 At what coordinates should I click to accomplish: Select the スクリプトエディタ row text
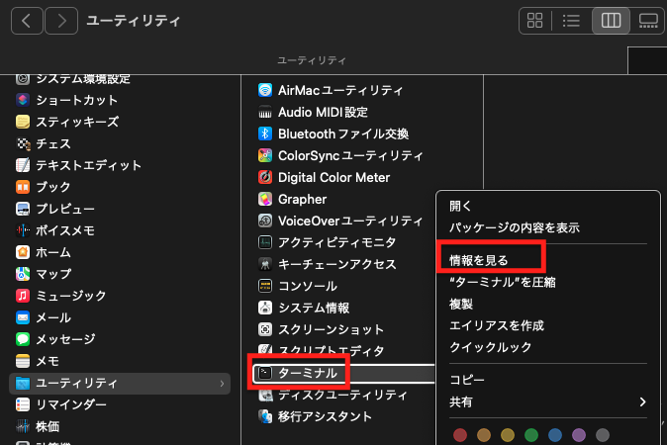coord(331,351)
